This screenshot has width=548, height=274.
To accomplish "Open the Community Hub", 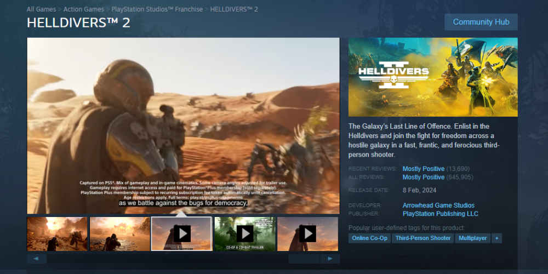I will click(481, 22).
